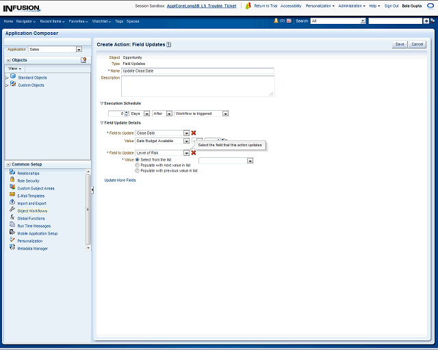The height and width of the screenshot is (350, 438).
Task: Choose 'Populate with next value in list'
Action: [137, 165]
